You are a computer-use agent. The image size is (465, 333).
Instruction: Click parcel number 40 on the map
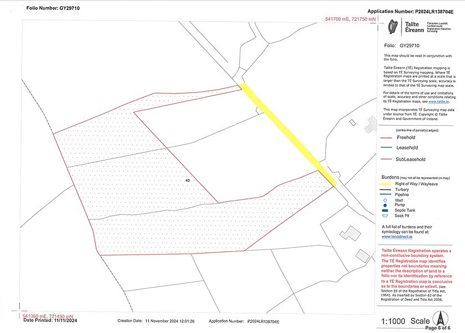tap(187, 181)
